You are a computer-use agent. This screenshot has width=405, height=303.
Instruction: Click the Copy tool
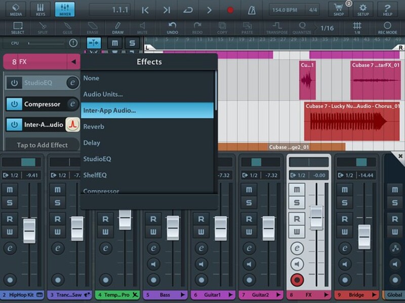[222, 28]
